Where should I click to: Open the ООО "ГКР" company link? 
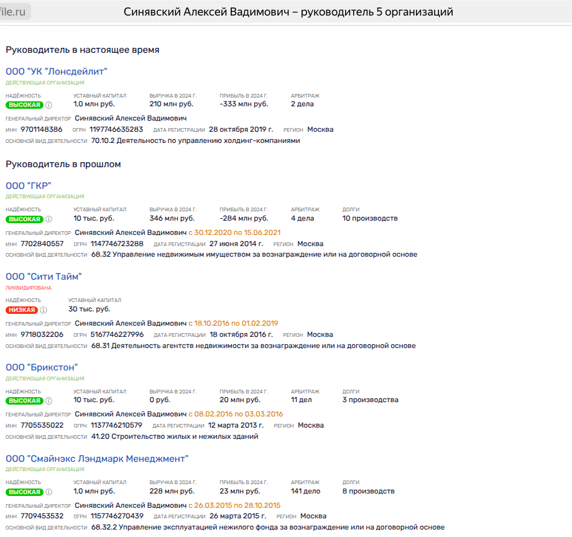pos(29,185)
